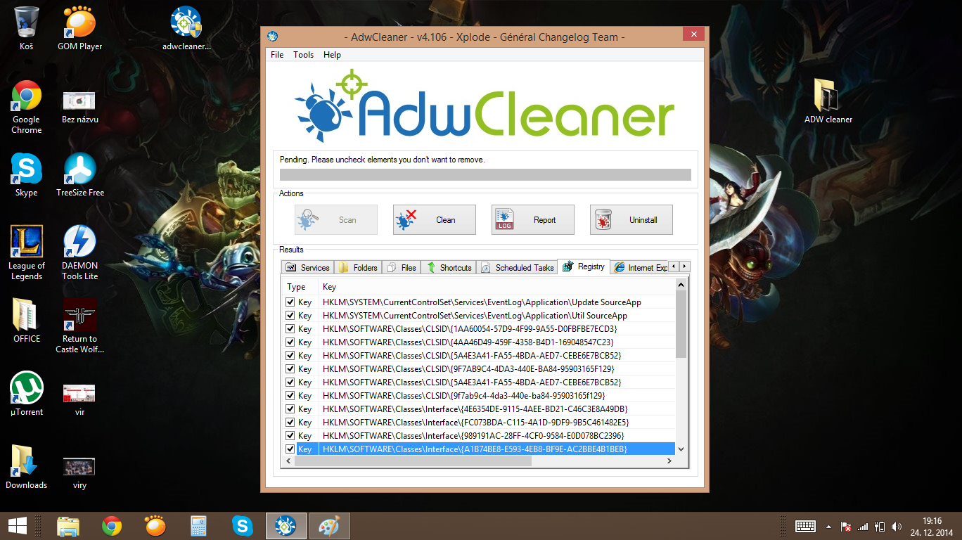The width and height of the screenshot is (962, 540).
Task: Open the File menu in AdwCleaner
Action: point(277,55)
